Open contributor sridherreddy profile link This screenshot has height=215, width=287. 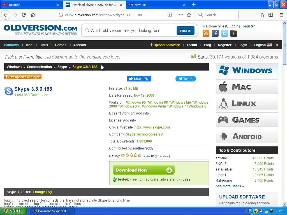(143, 148)
